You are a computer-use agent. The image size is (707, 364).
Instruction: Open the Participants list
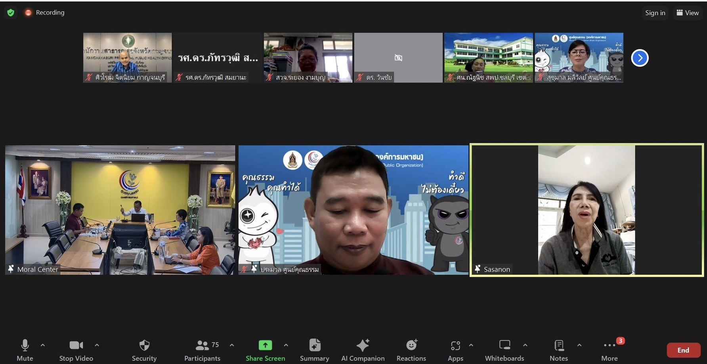(x=202, y=350)
